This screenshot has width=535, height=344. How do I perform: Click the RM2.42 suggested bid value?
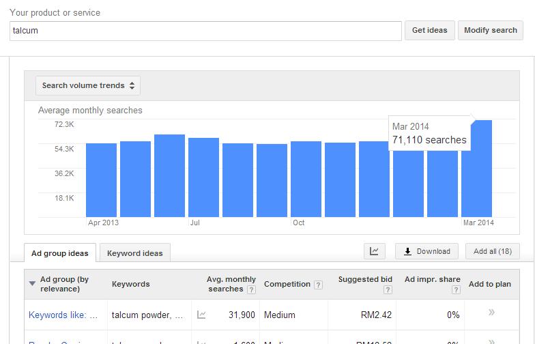click(376, 315)
